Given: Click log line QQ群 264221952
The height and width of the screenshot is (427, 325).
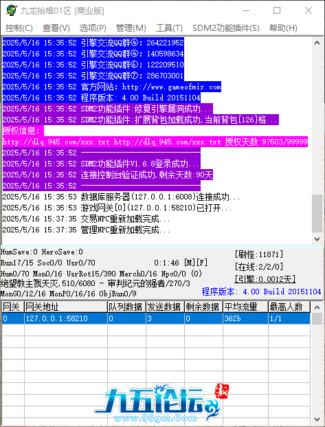Looking at the screenshot, I should click(93, 43).
